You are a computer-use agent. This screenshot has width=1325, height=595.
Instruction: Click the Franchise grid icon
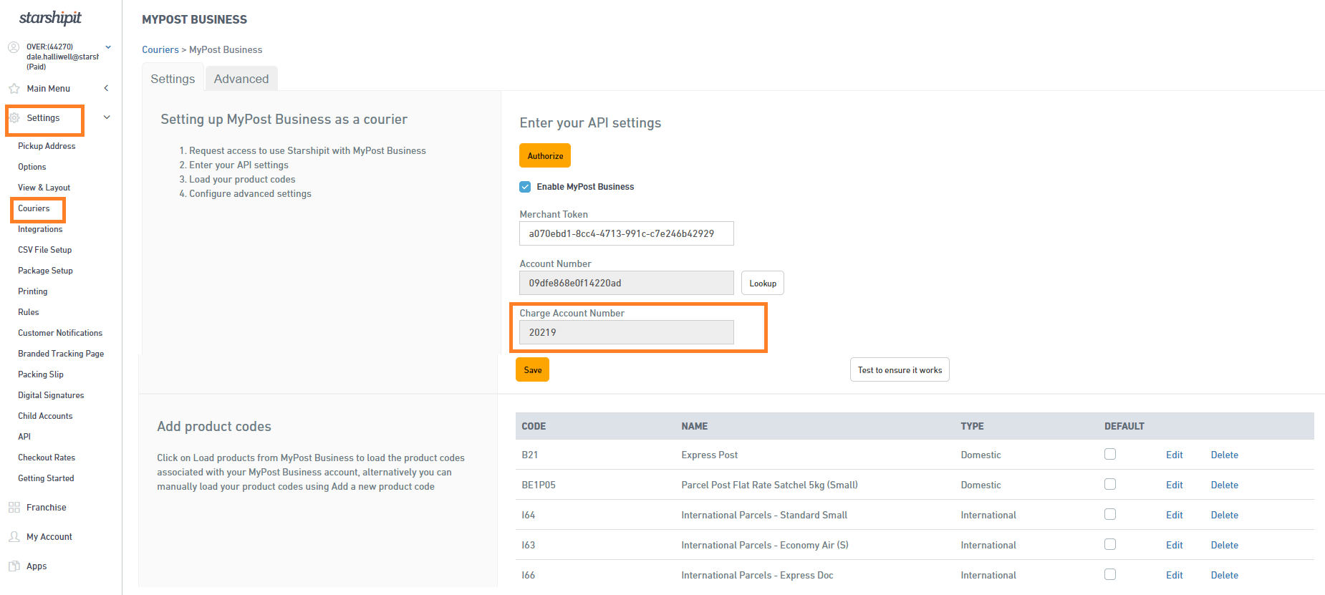tap(14, 508)
